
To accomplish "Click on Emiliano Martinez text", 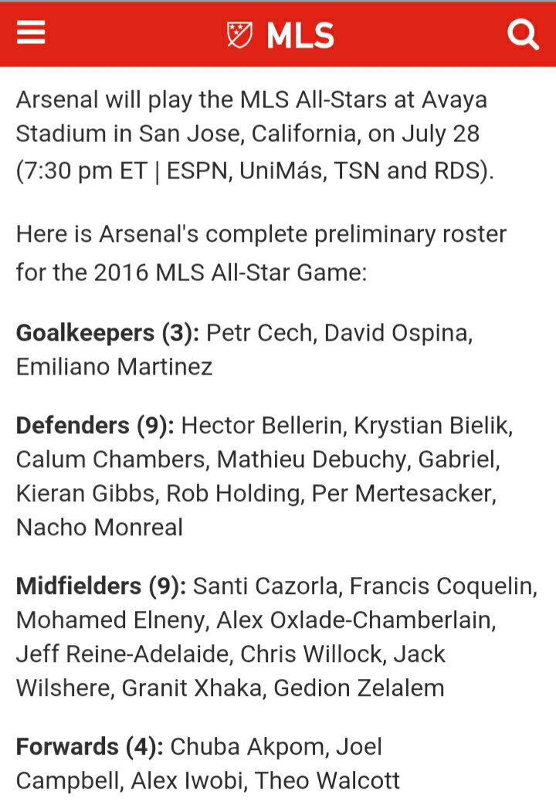I will coord(114,367).
